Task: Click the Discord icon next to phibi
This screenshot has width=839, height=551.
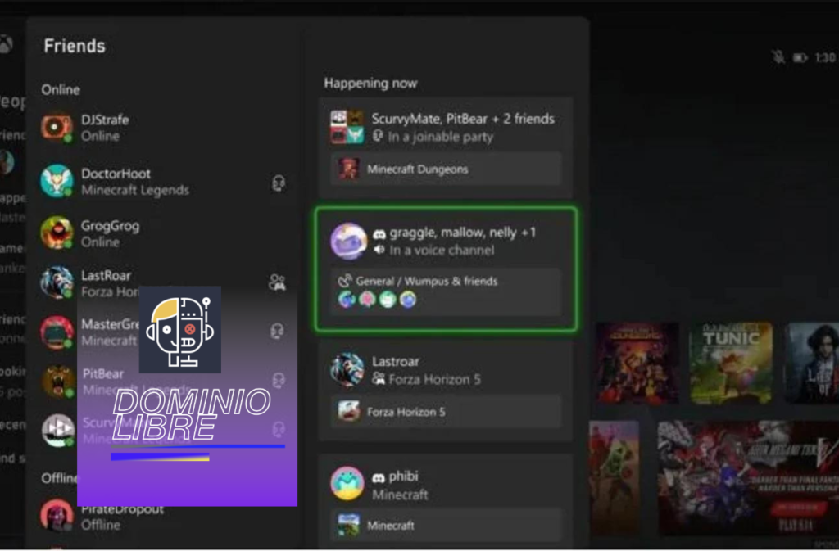Action: point(379,476)
